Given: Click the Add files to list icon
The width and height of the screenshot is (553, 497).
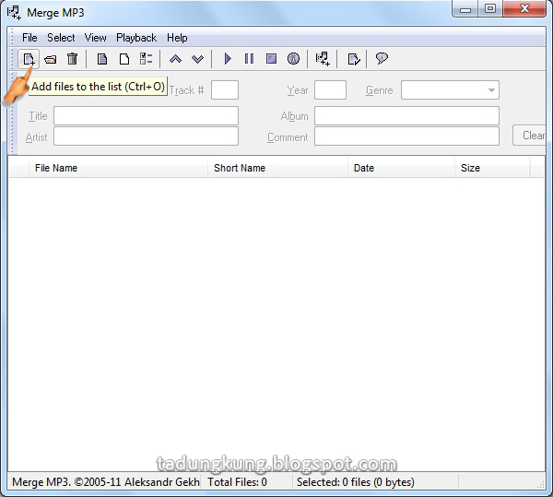Looking at the screenshot, I should click(x=29, y=59).
